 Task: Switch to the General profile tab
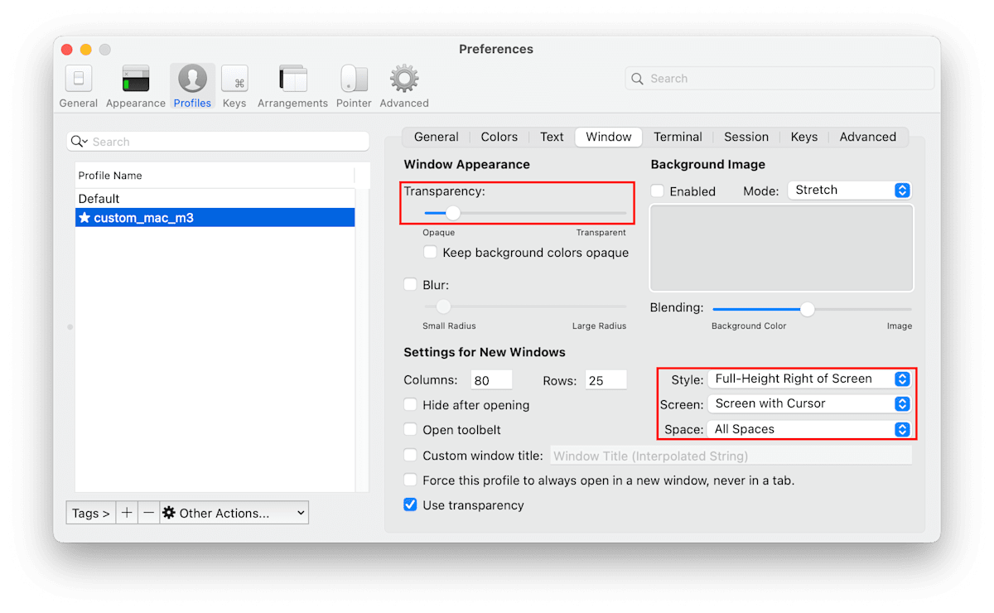[437, 137]
